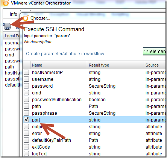
Task: Click the bind-to-workflow parameter toolbar icon
Action: (x=7, y=26)
